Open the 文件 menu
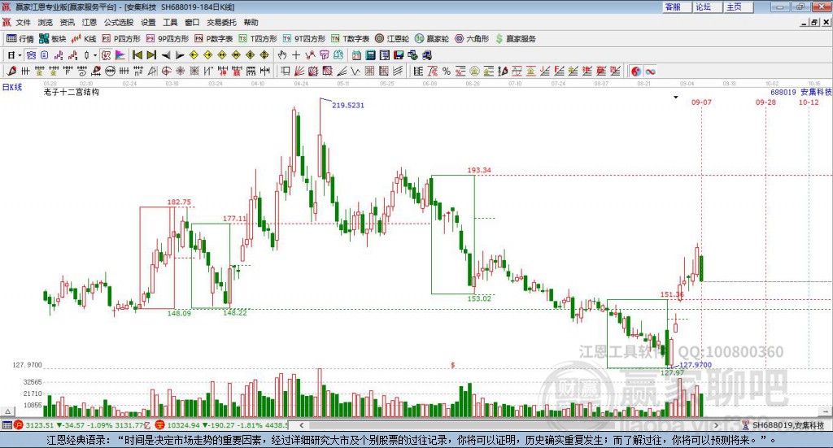Viewport: 833px width, 448px height. pyautogui.click(x=24, y=22)
